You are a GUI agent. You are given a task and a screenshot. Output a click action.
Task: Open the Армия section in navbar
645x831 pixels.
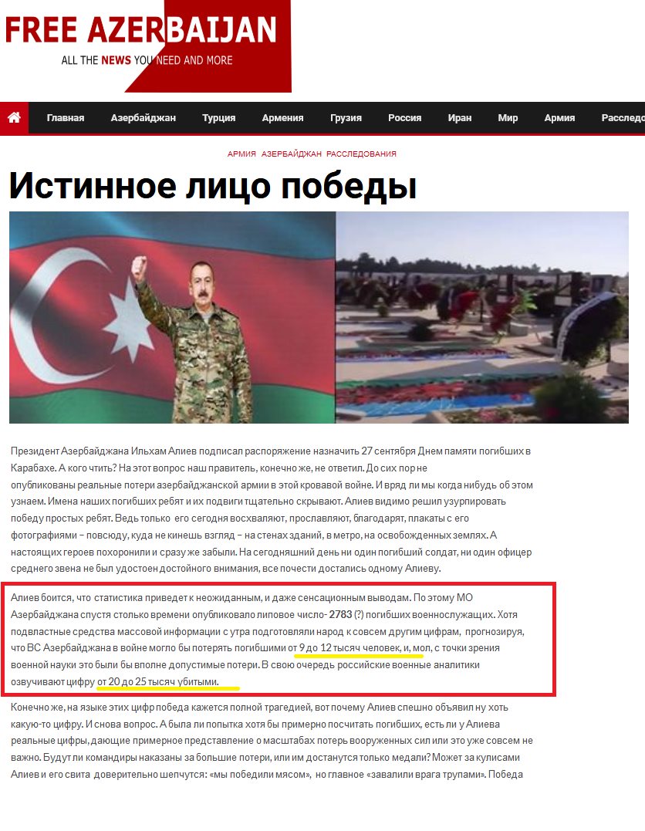559,118
